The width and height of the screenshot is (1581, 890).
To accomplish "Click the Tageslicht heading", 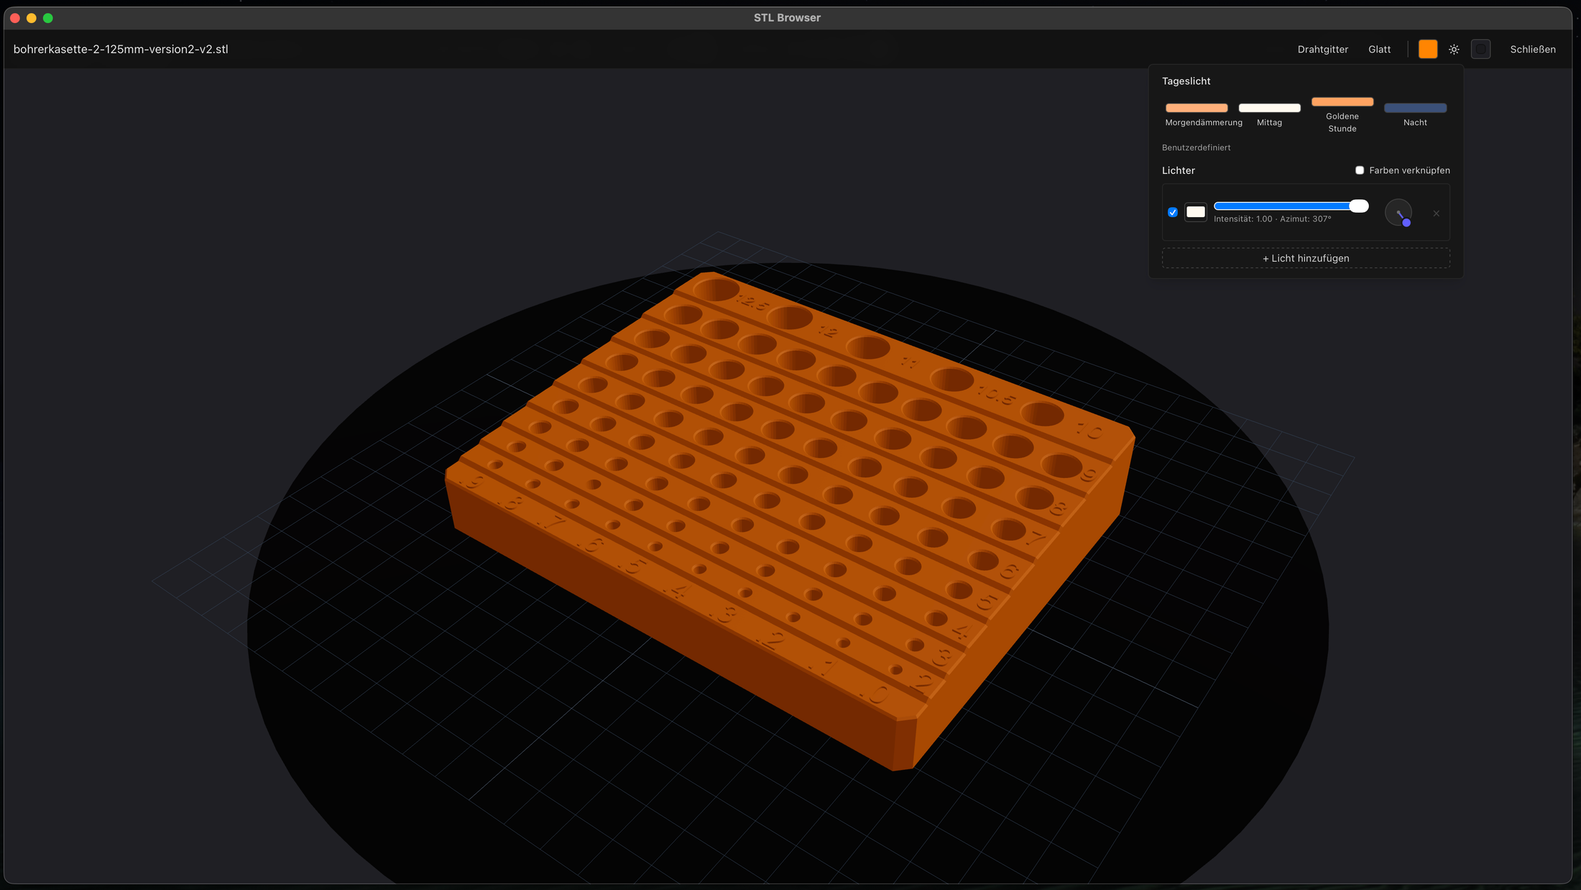I will 1186,81.
